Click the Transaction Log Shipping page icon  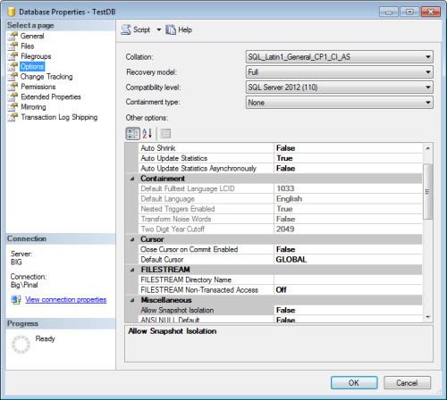[13, 117]
